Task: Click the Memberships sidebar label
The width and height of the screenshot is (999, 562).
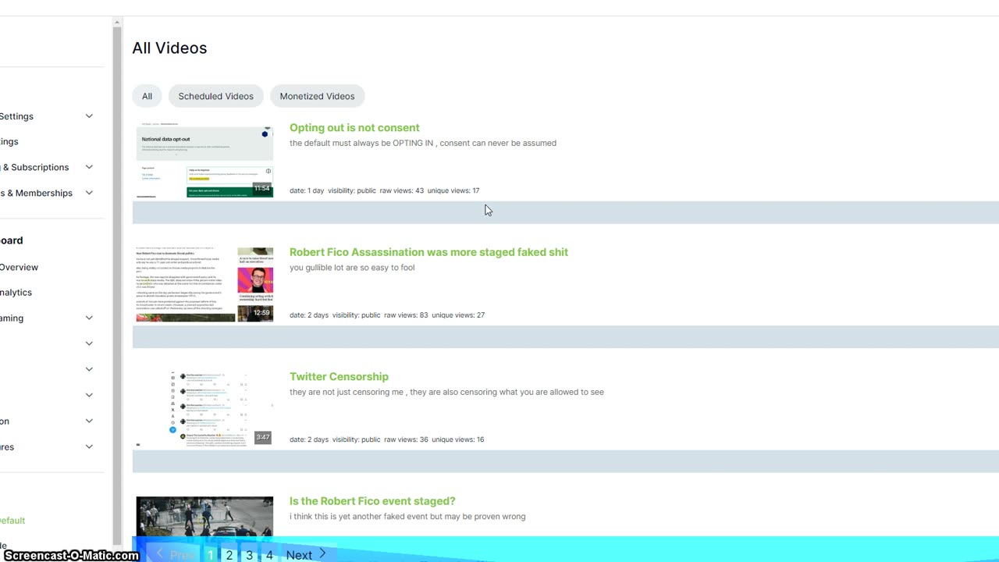Action: [x=36, y=193]
